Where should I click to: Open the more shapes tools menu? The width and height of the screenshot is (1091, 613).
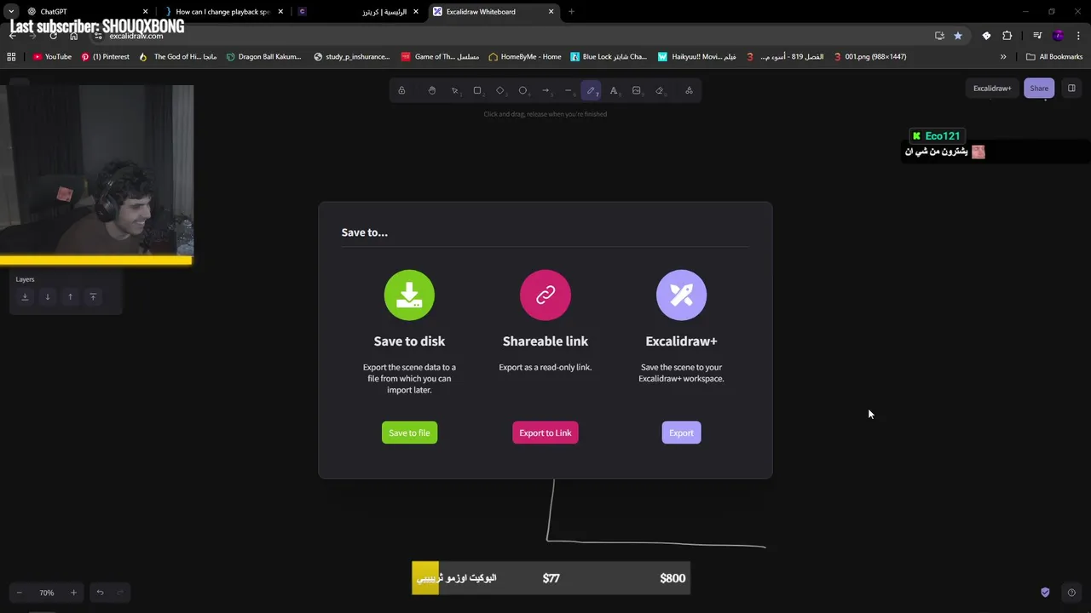point(689,90)
